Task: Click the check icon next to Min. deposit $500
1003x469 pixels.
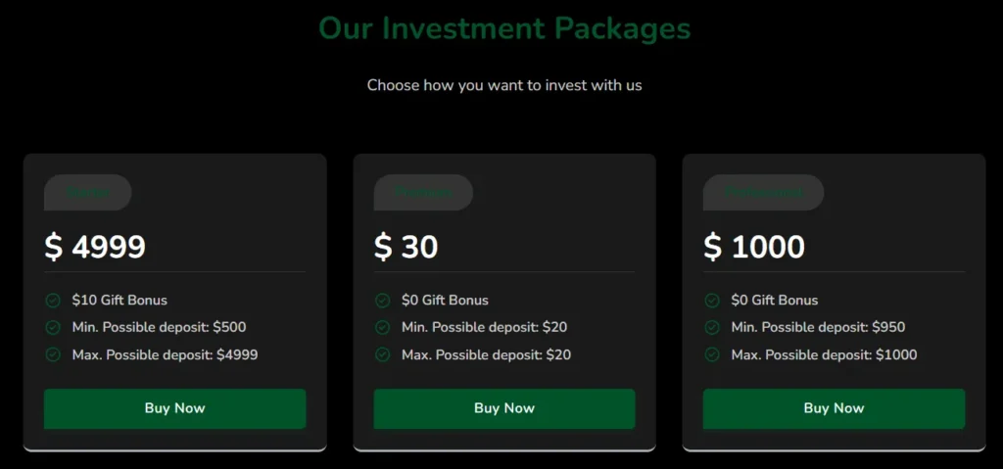Action: coord(53,327)
